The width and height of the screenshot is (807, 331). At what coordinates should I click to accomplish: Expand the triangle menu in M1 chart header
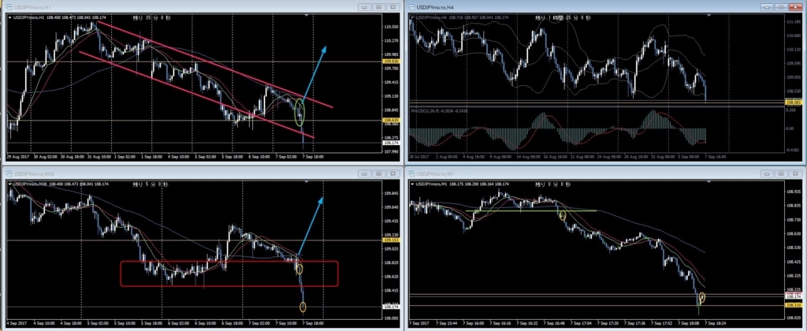(x=413, y=184)
